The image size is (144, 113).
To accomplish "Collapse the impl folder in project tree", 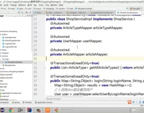I will [x=1, y=59].
